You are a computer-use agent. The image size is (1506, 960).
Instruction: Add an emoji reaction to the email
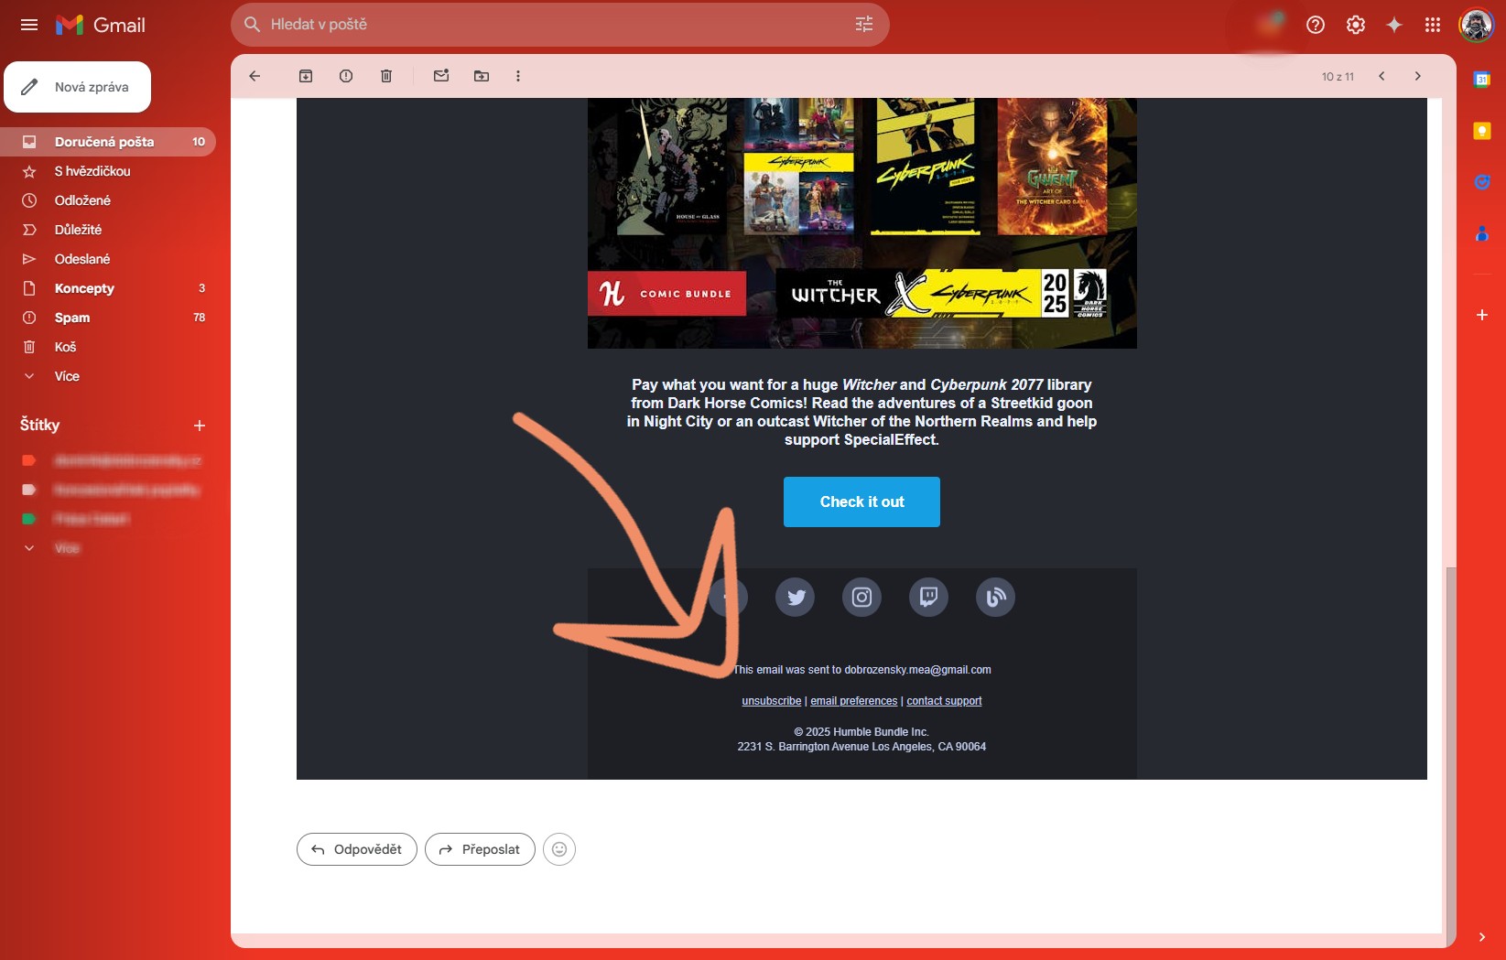[x=559, y=849]
